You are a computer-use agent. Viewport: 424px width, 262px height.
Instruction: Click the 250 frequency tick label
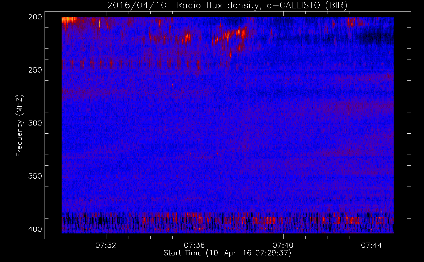[x=35, y=70]
